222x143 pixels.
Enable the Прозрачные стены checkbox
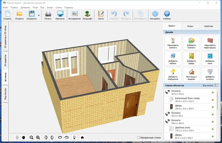coord(138,137)
